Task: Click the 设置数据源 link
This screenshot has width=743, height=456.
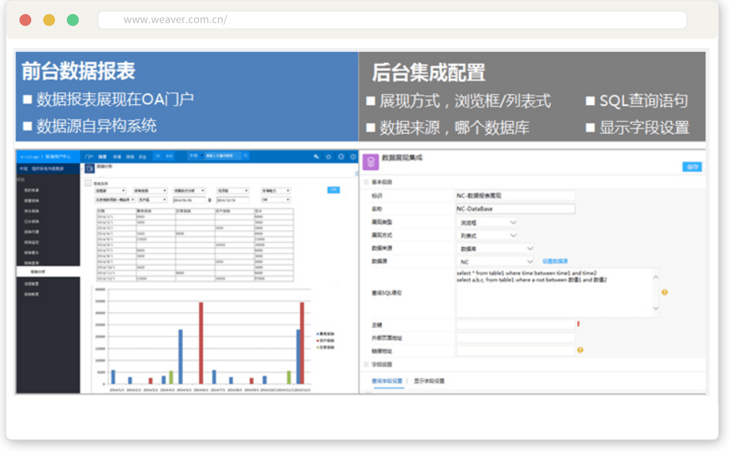Action: tap(555, 261)
